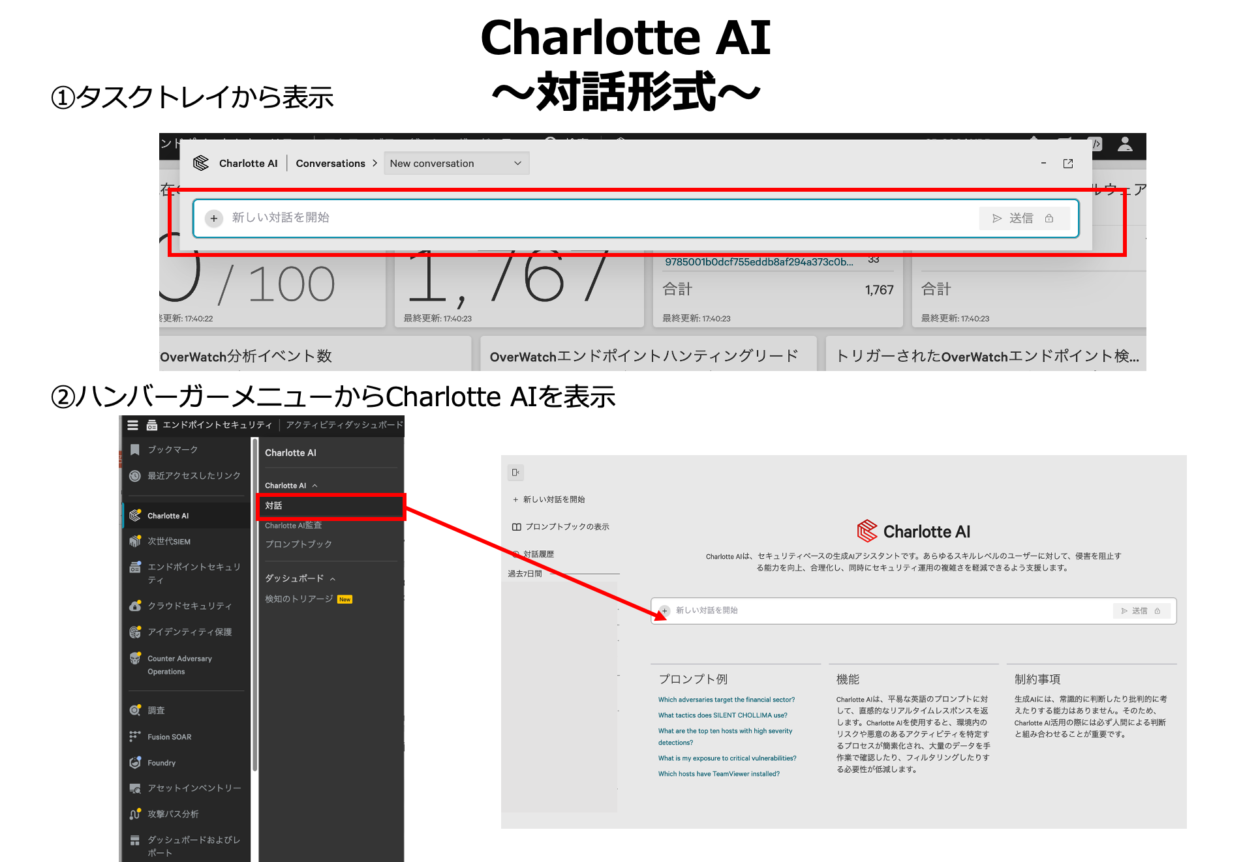The height and width of the screenshot is (862, 1258).
Task: Click the Charlotte AI logo in tray popup header
Action: tap(201, 163)
